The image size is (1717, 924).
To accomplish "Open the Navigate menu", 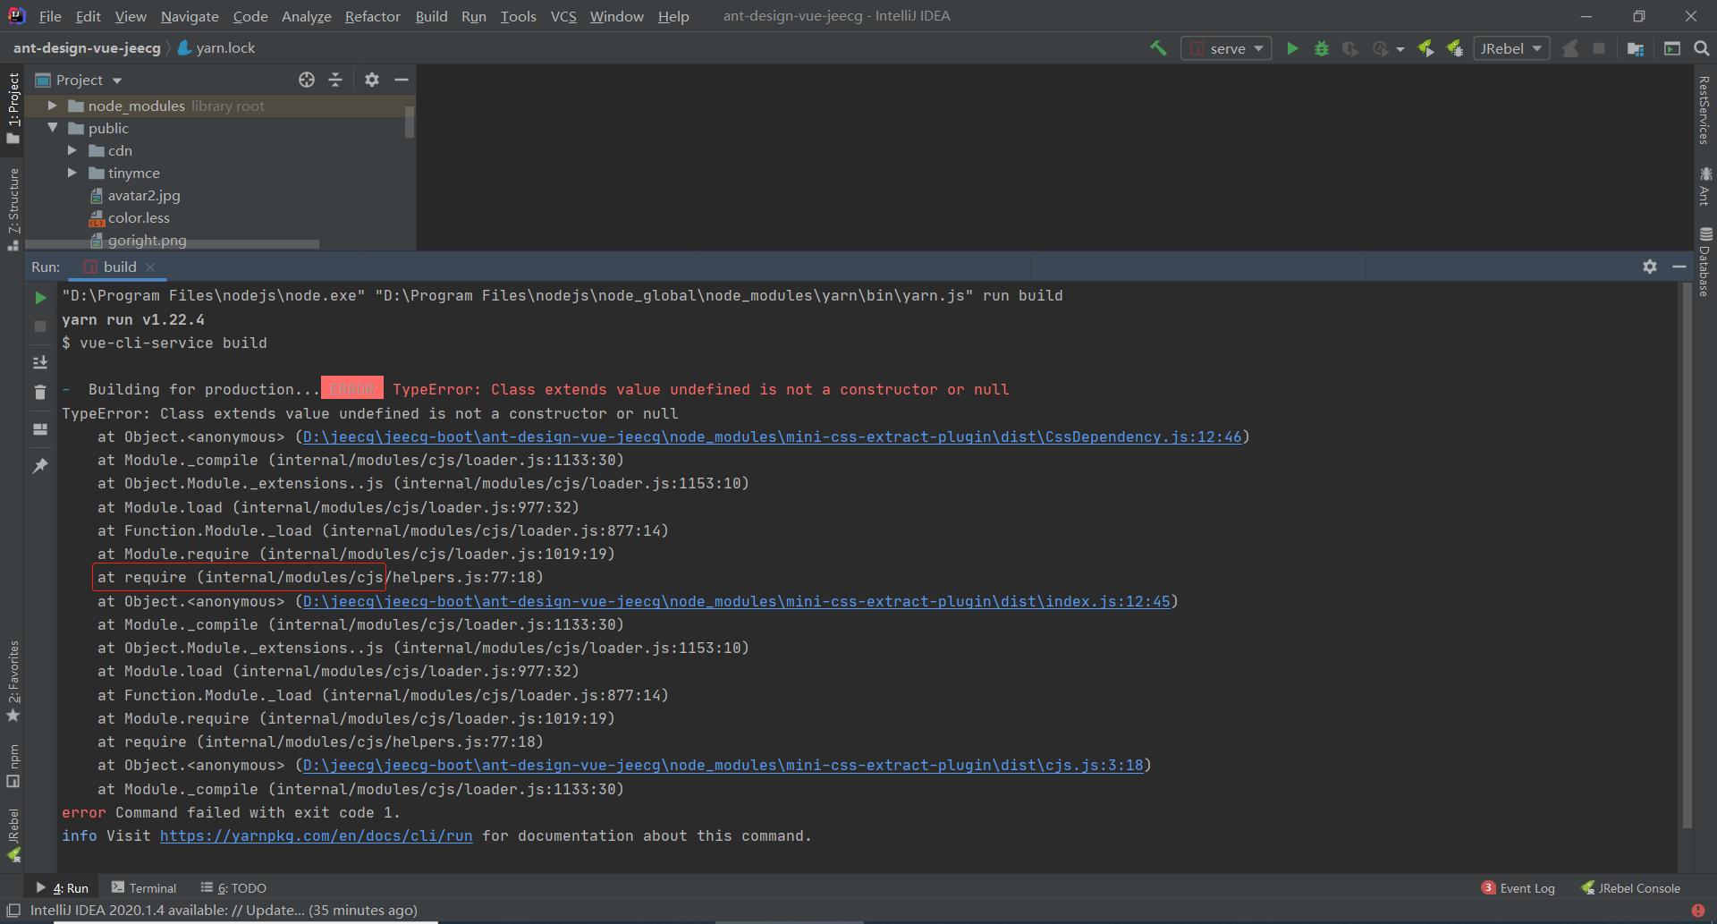I will [x=190, y=16].
